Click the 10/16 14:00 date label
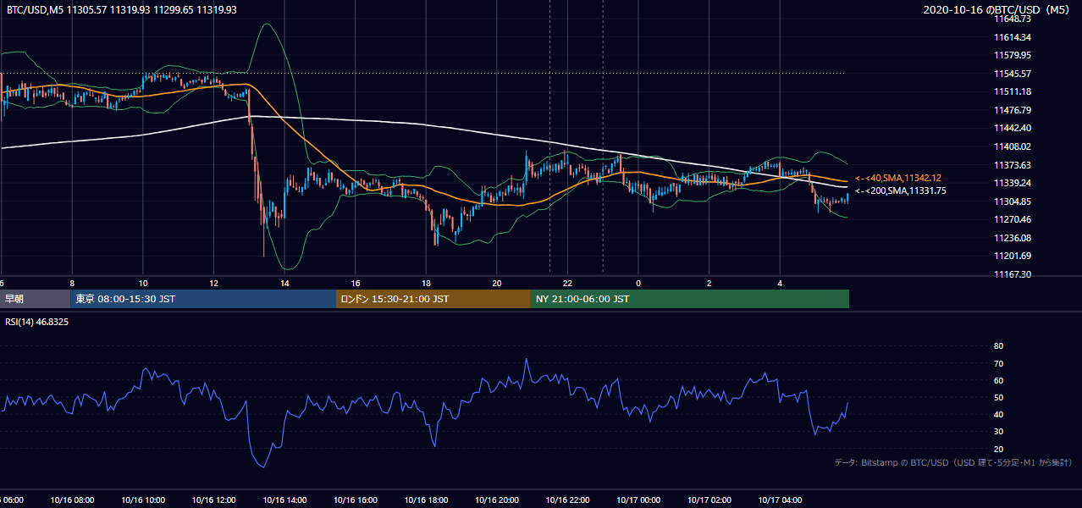This screenshot has width=1082, height=508. (284, 500)
